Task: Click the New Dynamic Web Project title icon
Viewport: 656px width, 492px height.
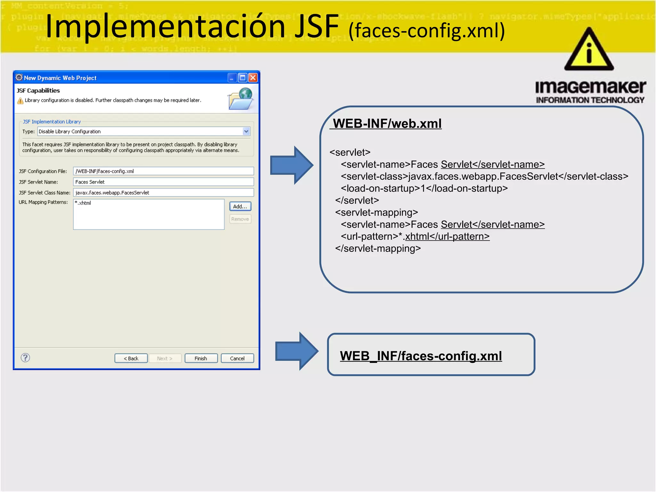Action: coord(19,78)
